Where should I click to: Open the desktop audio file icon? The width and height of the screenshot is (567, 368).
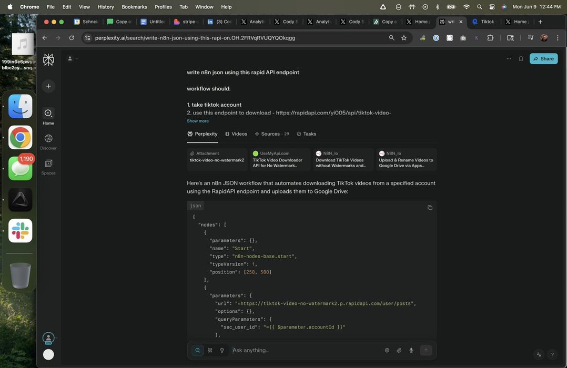[x=23, y=44]
